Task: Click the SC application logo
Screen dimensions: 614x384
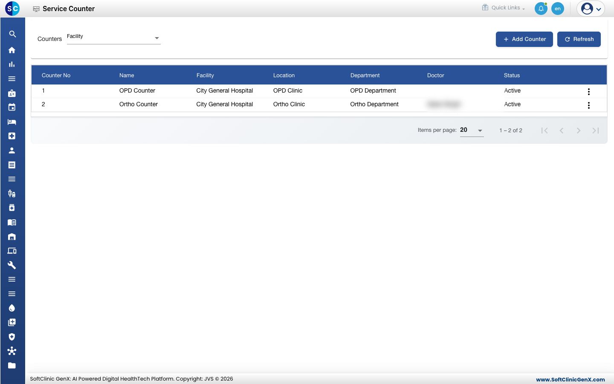Action: [12, 8]
